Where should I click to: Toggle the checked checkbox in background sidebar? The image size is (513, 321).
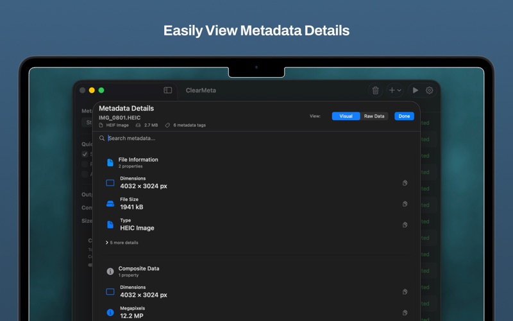85,154
